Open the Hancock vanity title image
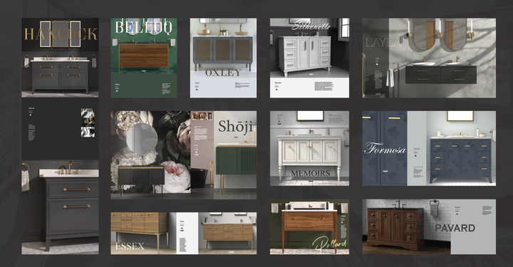 click(x=60, y=58)
